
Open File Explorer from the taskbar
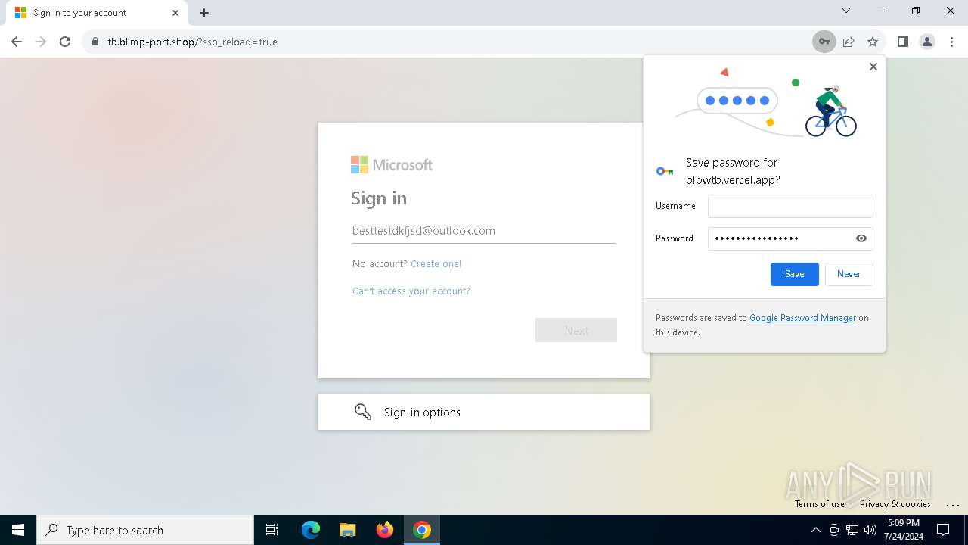(x=347, y=530)
